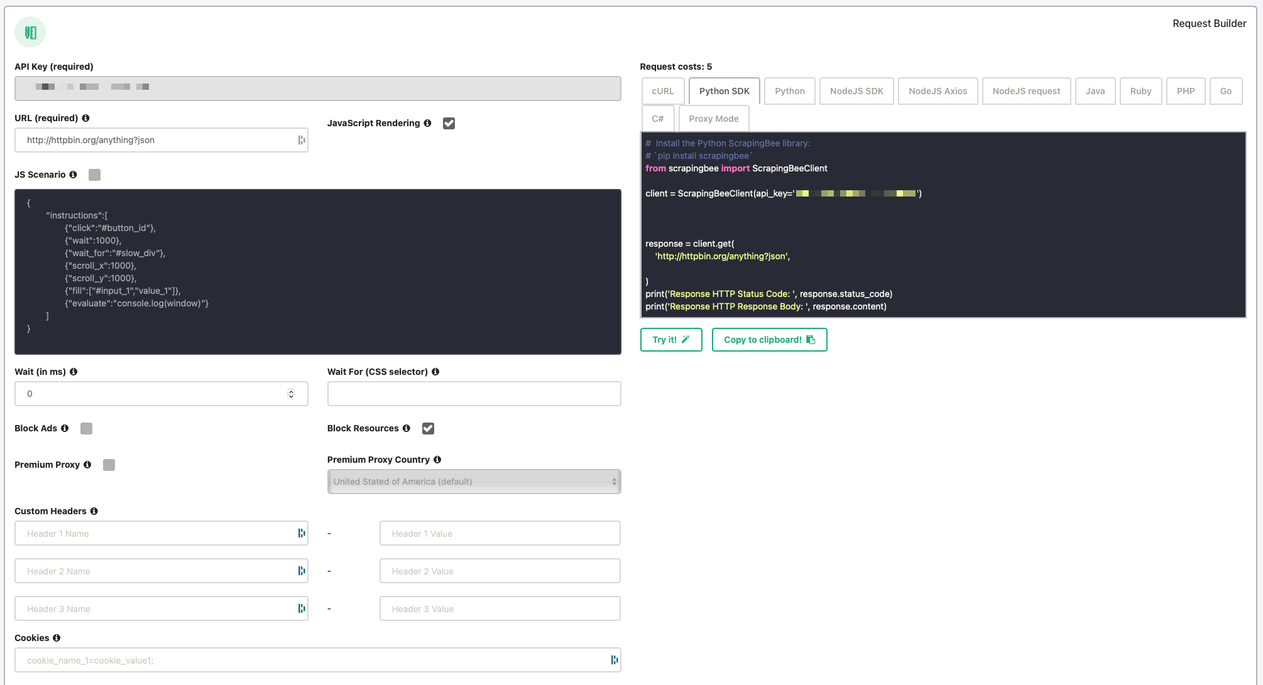Switch to the Python tab
The image size is (1263, 685).
[790, 91]
